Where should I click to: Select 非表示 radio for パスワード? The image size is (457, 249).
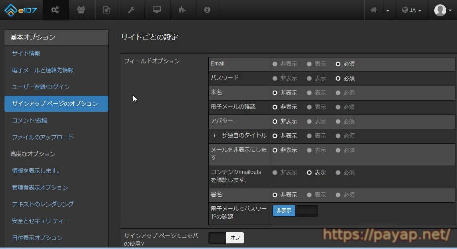[275, 78]
